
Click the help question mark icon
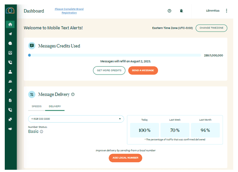click(169, 11)
